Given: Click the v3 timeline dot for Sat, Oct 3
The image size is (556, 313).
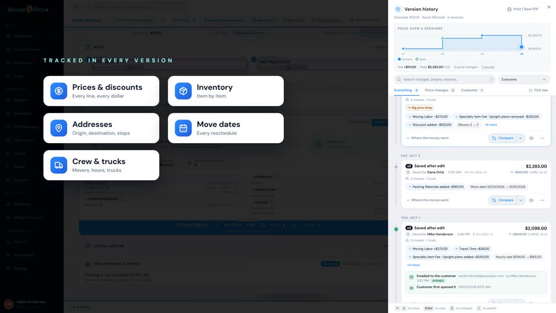Looking at the screenshot, I should (396, 166).
